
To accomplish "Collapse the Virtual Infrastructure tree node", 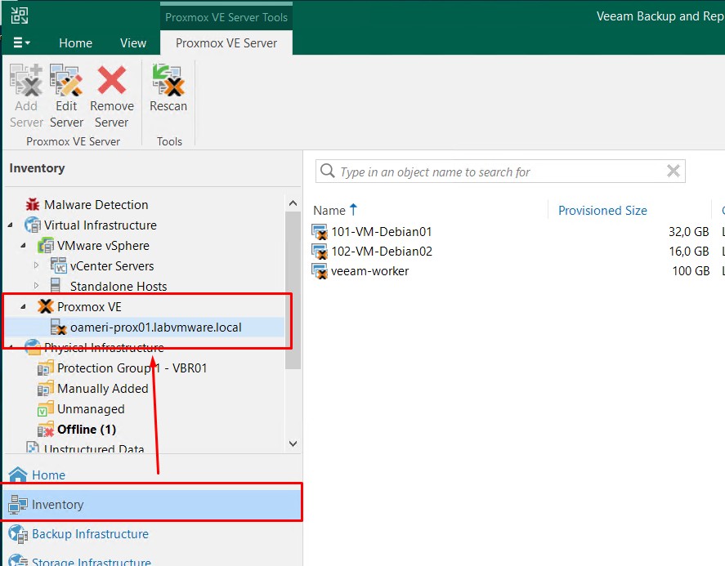I will coord(11,225).
